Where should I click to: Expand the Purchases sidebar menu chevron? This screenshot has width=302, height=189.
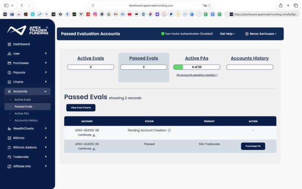click(46, 63)
